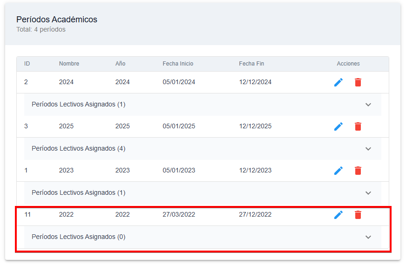
Task: Click ID 11 cell
Action: coord(27,215)
